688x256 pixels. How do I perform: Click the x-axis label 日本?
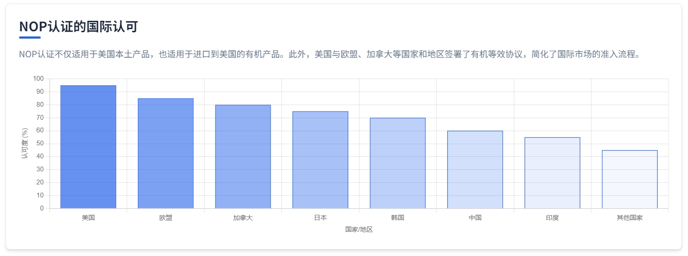(x=320, y=218)
